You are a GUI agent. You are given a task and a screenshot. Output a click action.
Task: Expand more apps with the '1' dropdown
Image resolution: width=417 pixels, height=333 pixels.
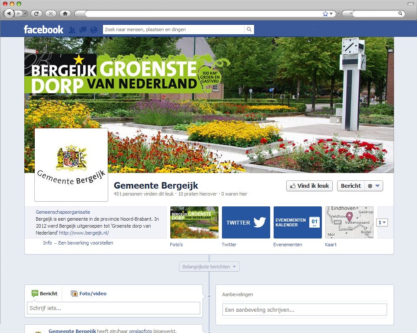[x=382, y=222]
